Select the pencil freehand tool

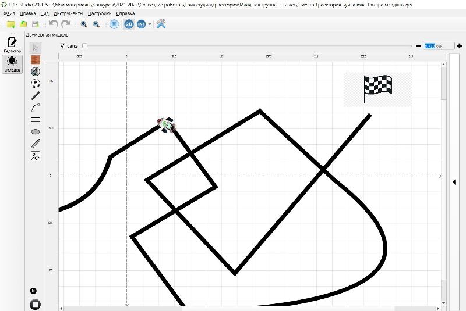coord(36,144)
